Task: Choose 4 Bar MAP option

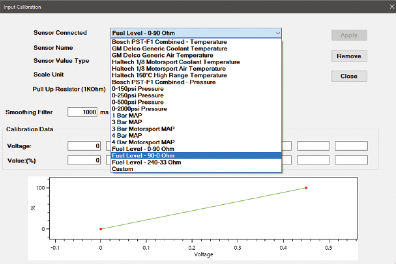Action: [196, 135]
